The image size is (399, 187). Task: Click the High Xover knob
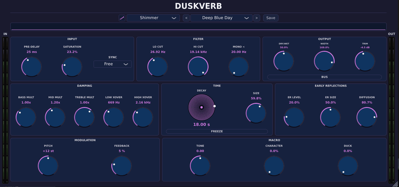coord(143,117)
